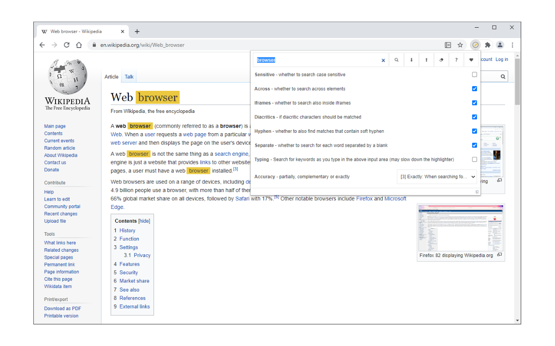Switch to the Talk tab
Viewport: 555px width, 346px height.
(129, 77)
